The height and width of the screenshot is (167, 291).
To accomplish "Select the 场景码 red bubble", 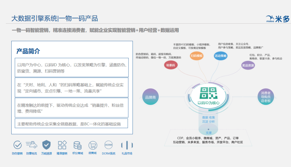I will coord(170,65).
